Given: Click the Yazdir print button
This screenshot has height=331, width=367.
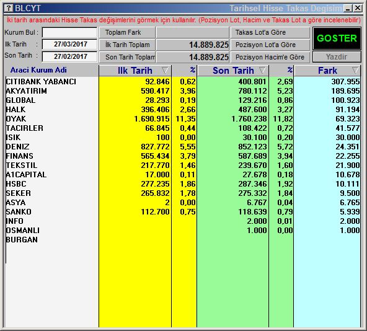Looking at the screenshot, I should 337,57.
